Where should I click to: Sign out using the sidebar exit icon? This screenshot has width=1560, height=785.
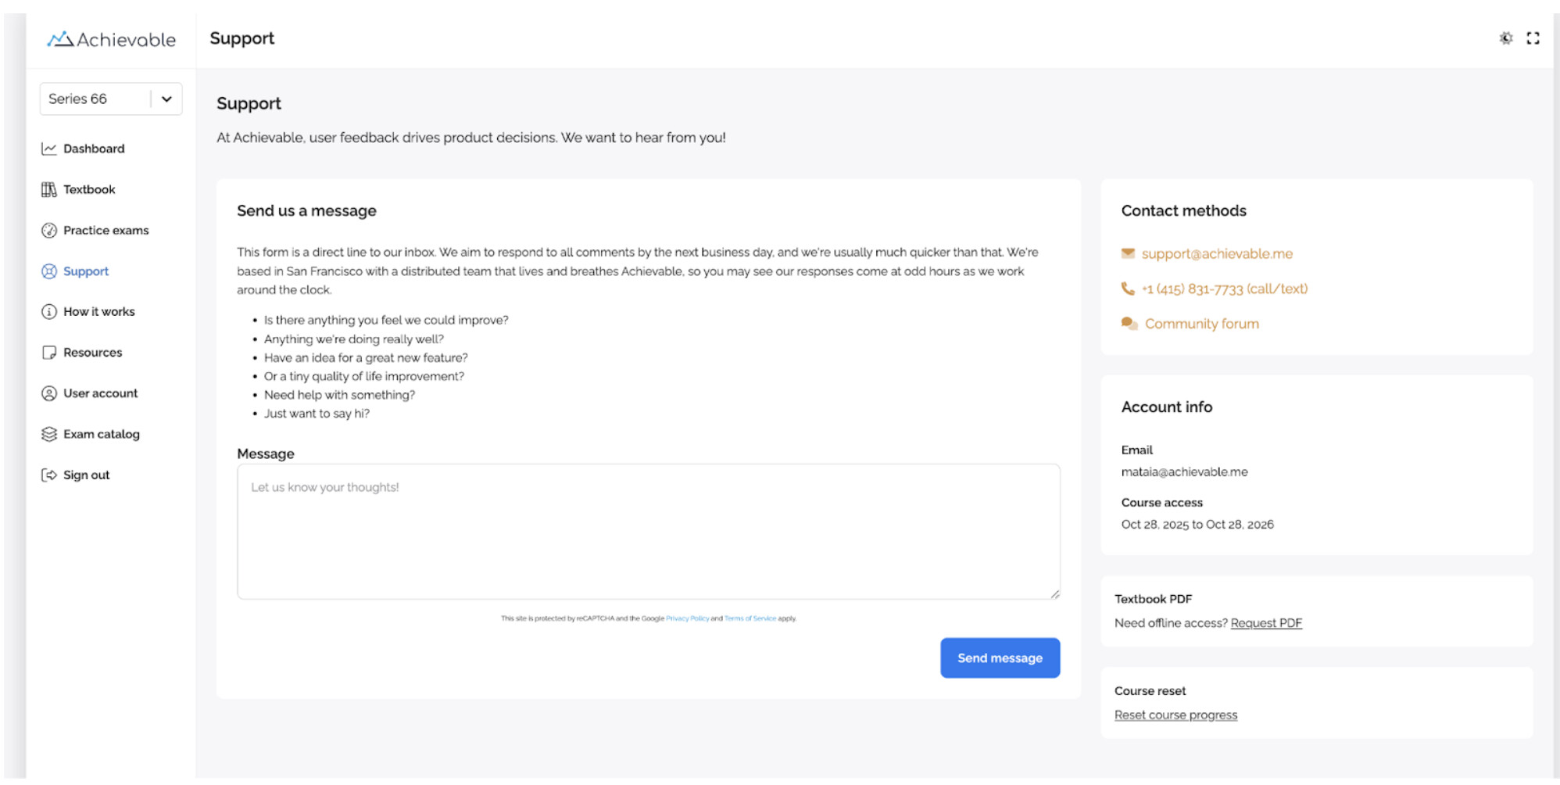(49, 475)
